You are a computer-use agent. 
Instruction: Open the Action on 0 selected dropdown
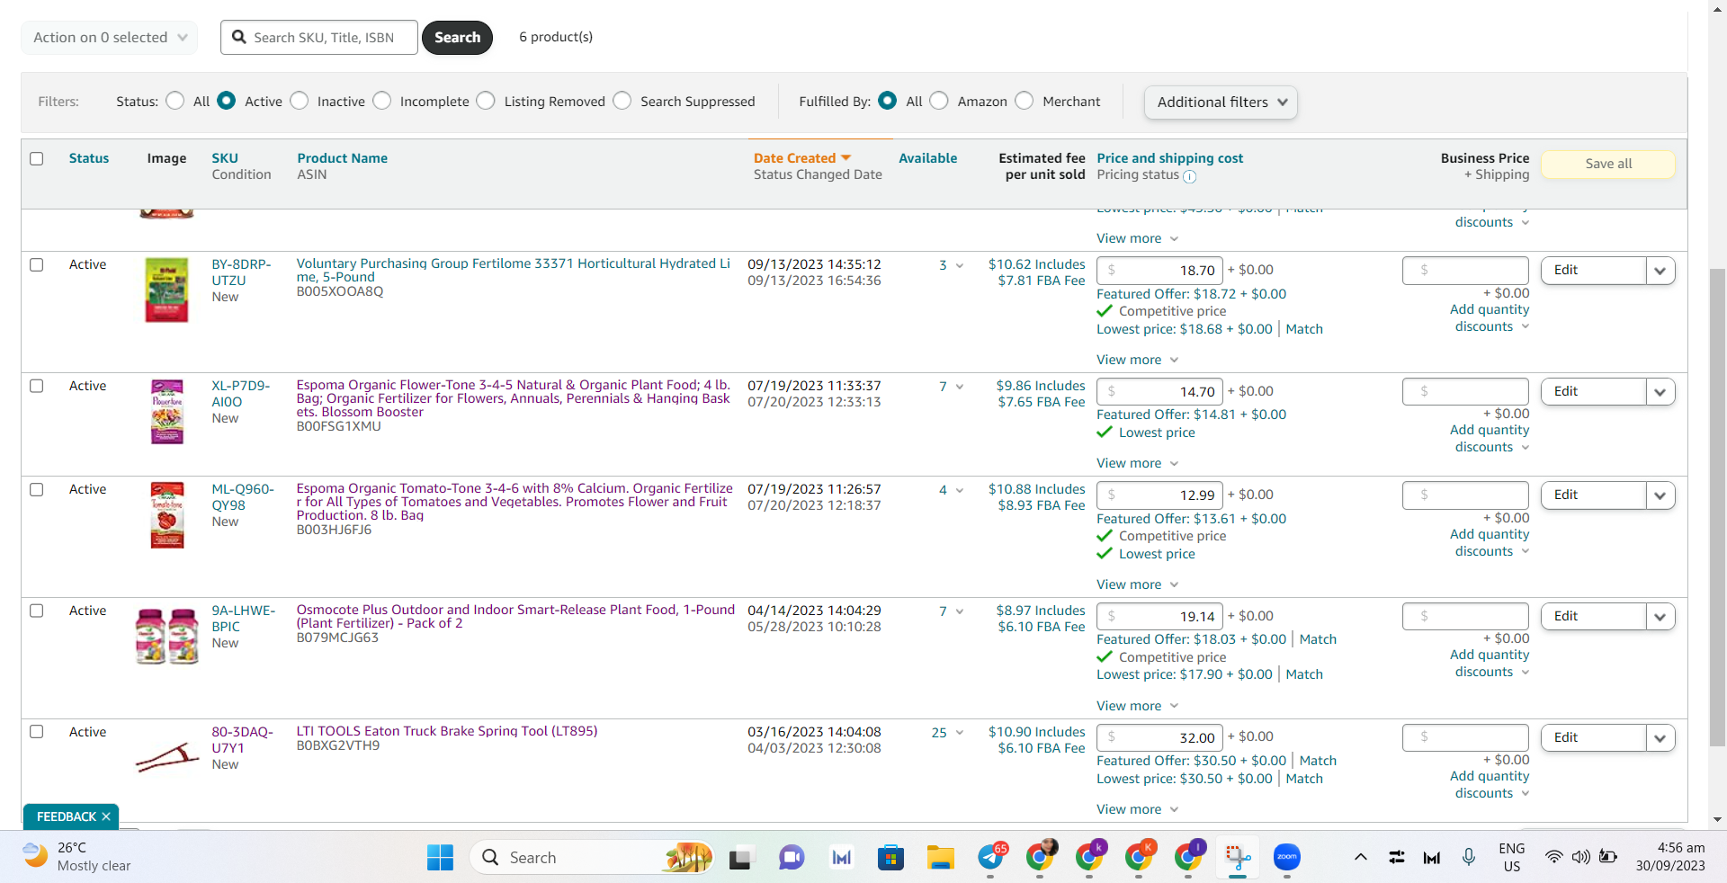110,38
